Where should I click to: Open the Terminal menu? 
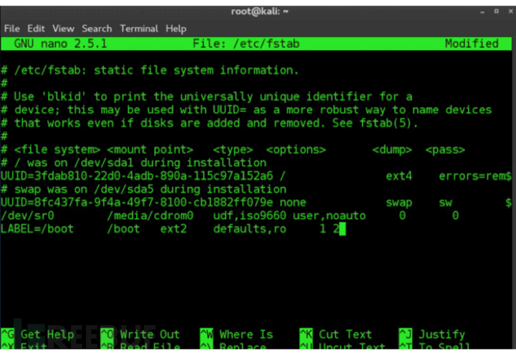(x=139, y=28)
